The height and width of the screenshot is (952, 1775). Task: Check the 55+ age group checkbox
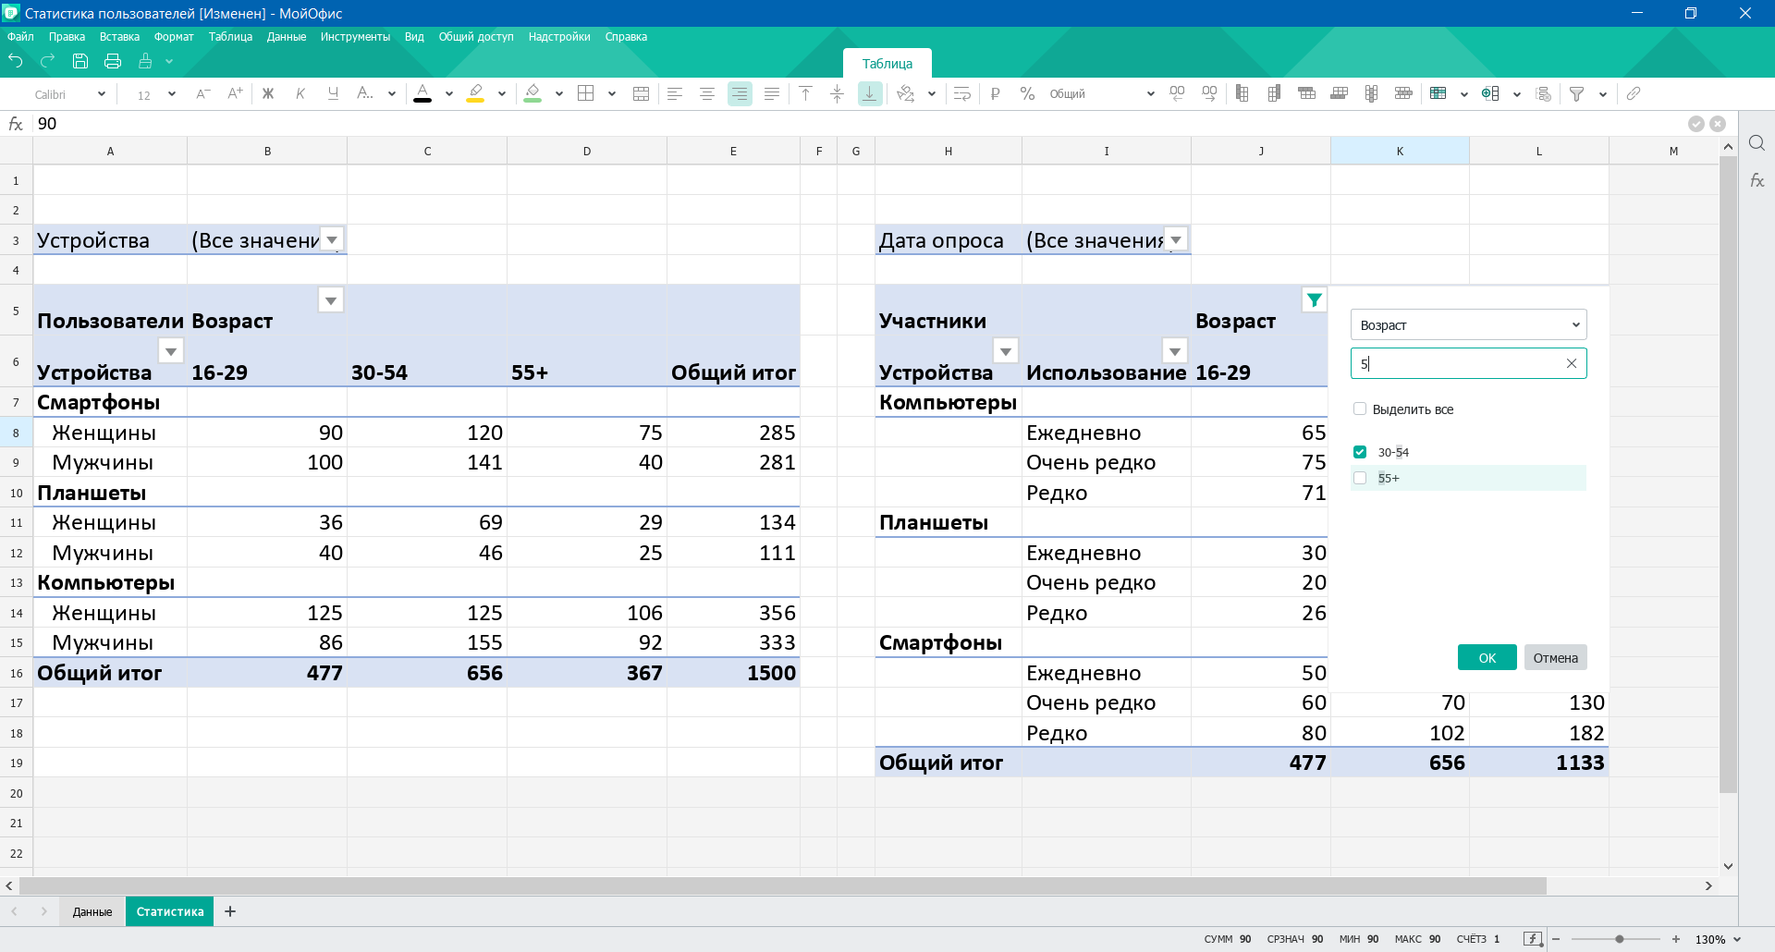click(x=1360, y=478)
